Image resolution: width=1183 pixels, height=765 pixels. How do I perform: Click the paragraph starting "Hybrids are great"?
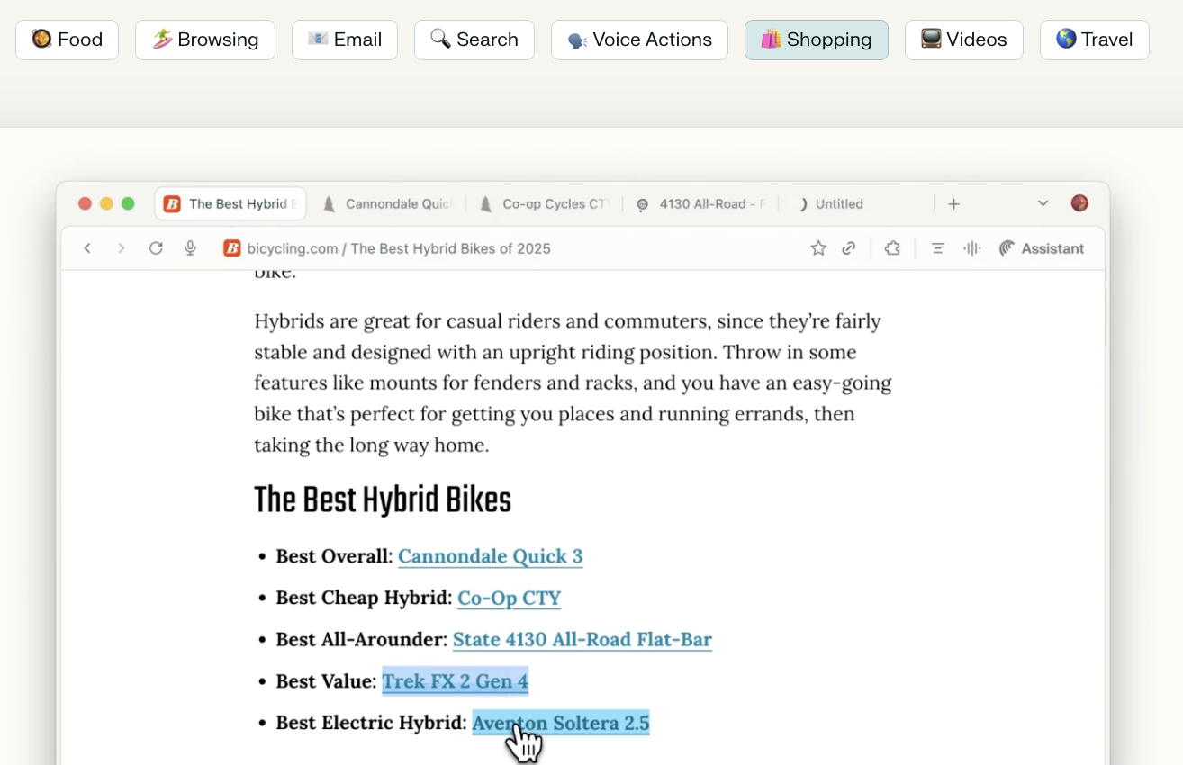coord(573,383)
